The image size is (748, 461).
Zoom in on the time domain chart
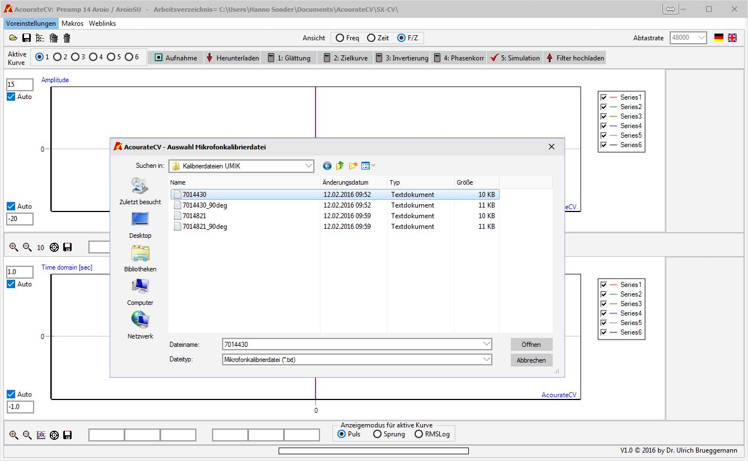(x=14, y=435)
